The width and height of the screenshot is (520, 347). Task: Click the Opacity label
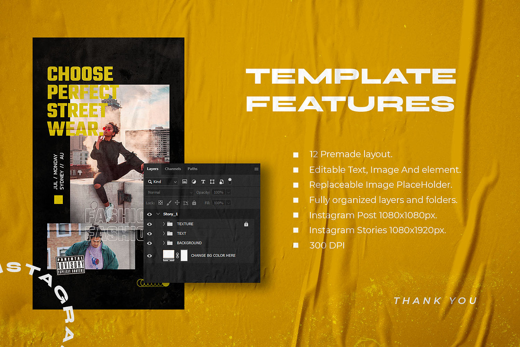point(203,192)
